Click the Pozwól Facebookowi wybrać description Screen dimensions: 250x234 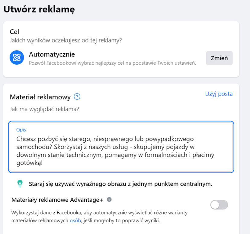click(x=112, y=63)
